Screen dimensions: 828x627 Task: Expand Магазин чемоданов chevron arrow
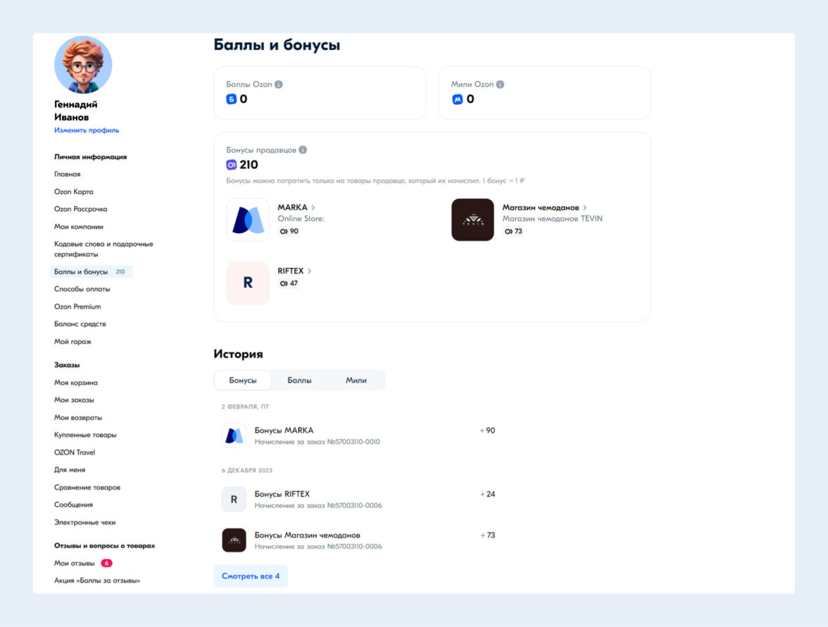pos(584,208)
